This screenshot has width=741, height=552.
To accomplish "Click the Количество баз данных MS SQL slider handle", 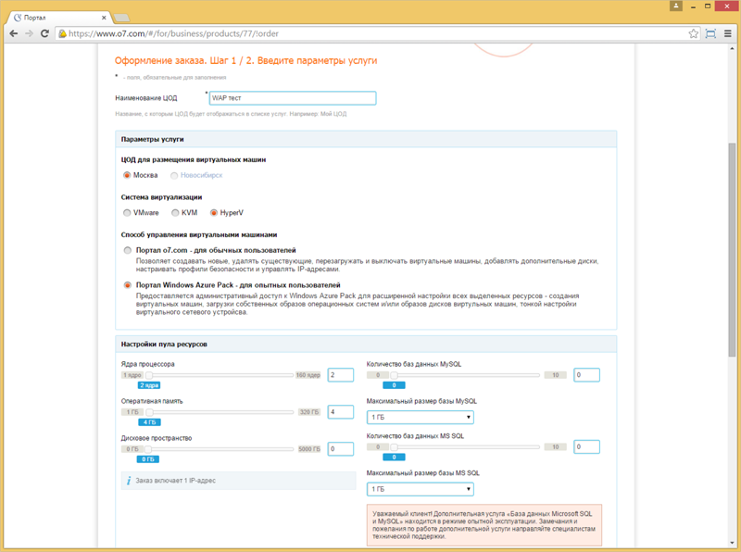I will coord(394,447).
